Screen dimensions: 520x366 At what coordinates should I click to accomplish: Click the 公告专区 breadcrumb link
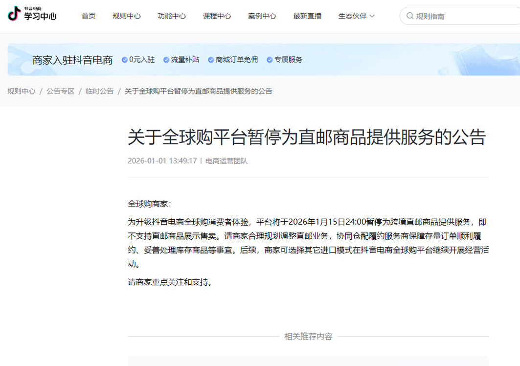coord(60,91)
